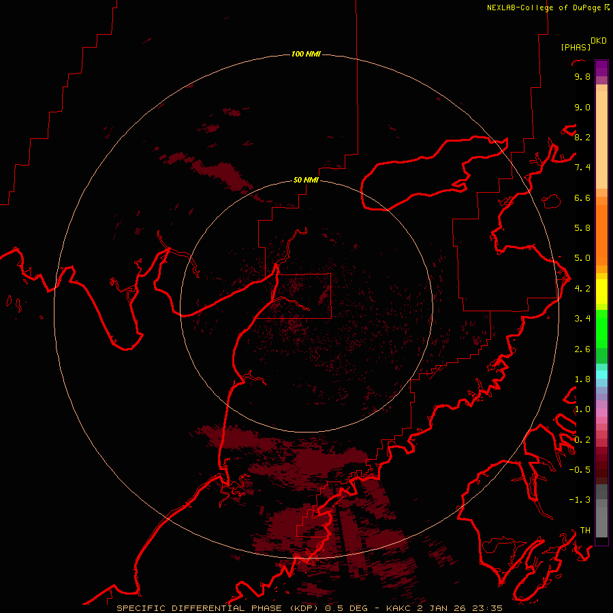Click the TH threshold label
The height and width of the screenshot is (613, 613).
(585, 531)
